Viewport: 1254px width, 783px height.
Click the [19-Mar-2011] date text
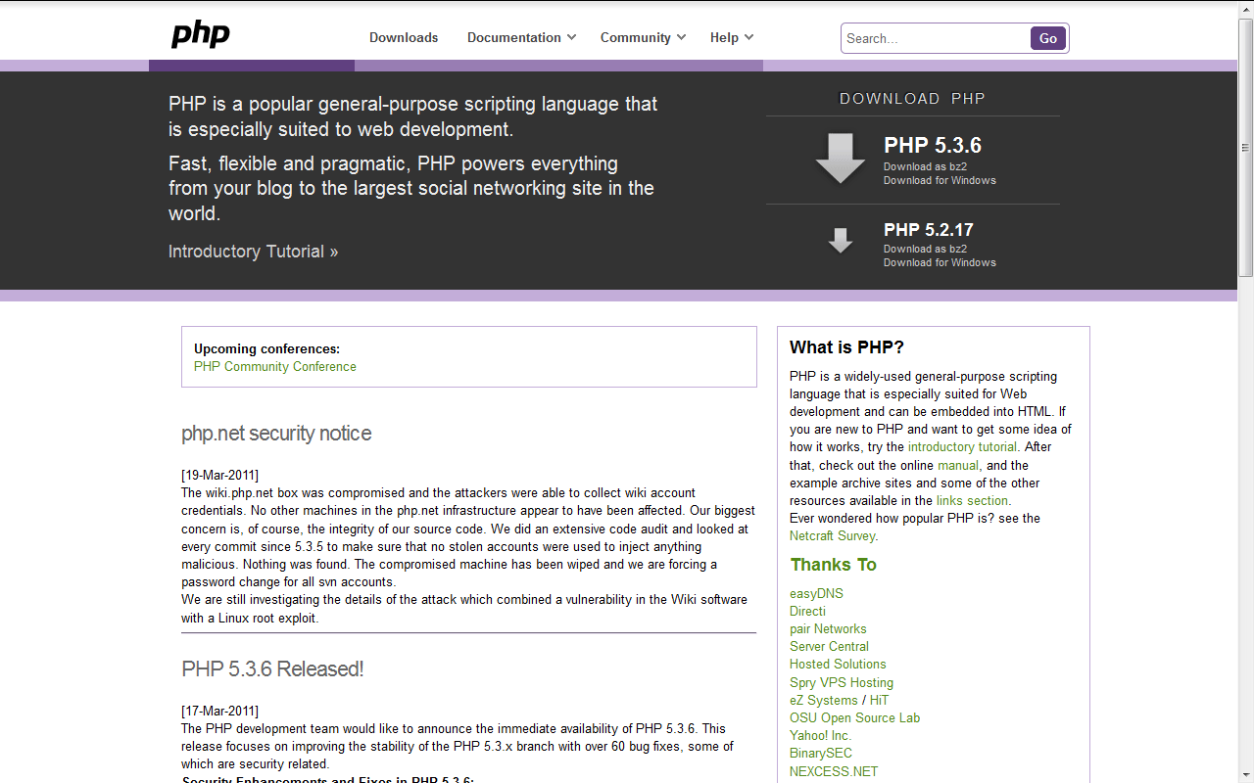click(x=219, y=475)
